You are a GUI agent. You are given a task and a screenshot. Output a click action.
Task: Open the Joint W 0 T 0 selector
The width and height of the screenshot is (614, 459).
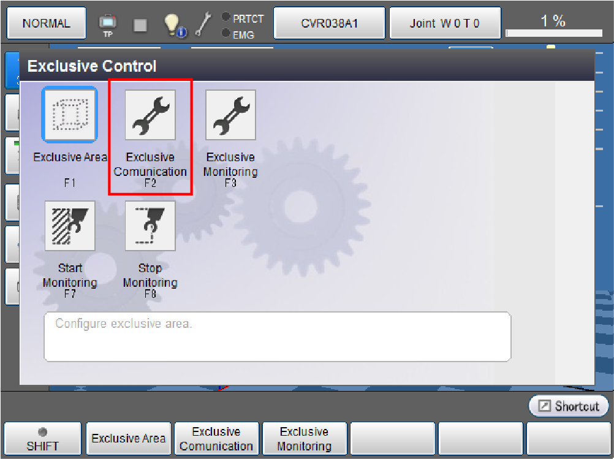[x=445, y=24]
